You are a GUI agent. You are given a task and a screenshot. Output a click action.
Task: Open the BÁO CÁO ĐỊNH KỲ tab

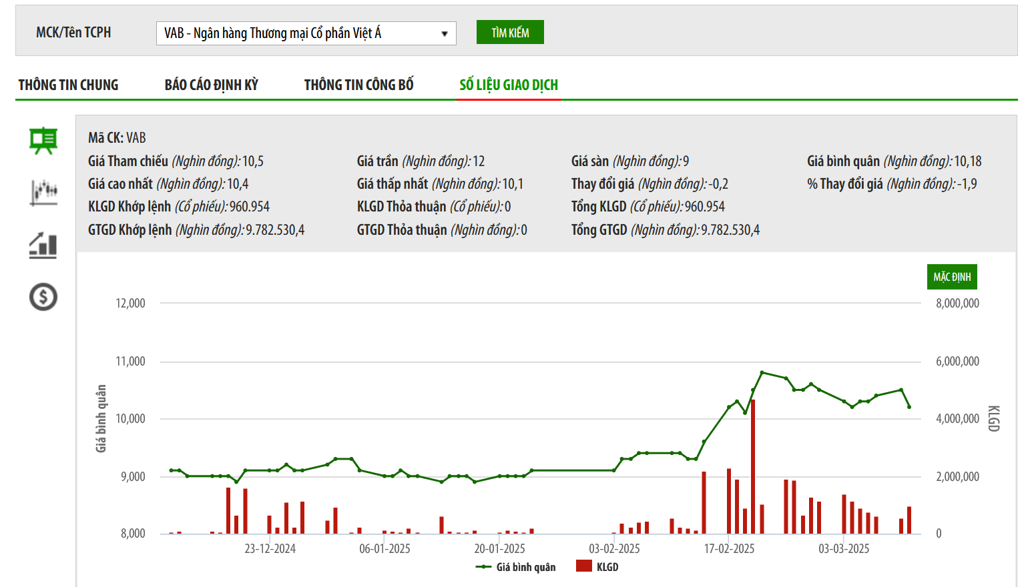211,85
